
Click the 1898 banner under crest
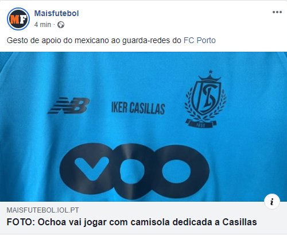pyautogui.click(x=201, y=124)
